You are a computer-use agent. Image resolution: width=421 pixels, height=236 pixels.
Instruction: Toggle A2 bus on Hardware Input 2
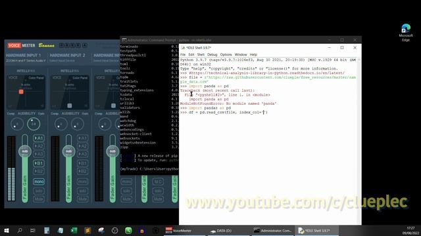coord(82,146)
